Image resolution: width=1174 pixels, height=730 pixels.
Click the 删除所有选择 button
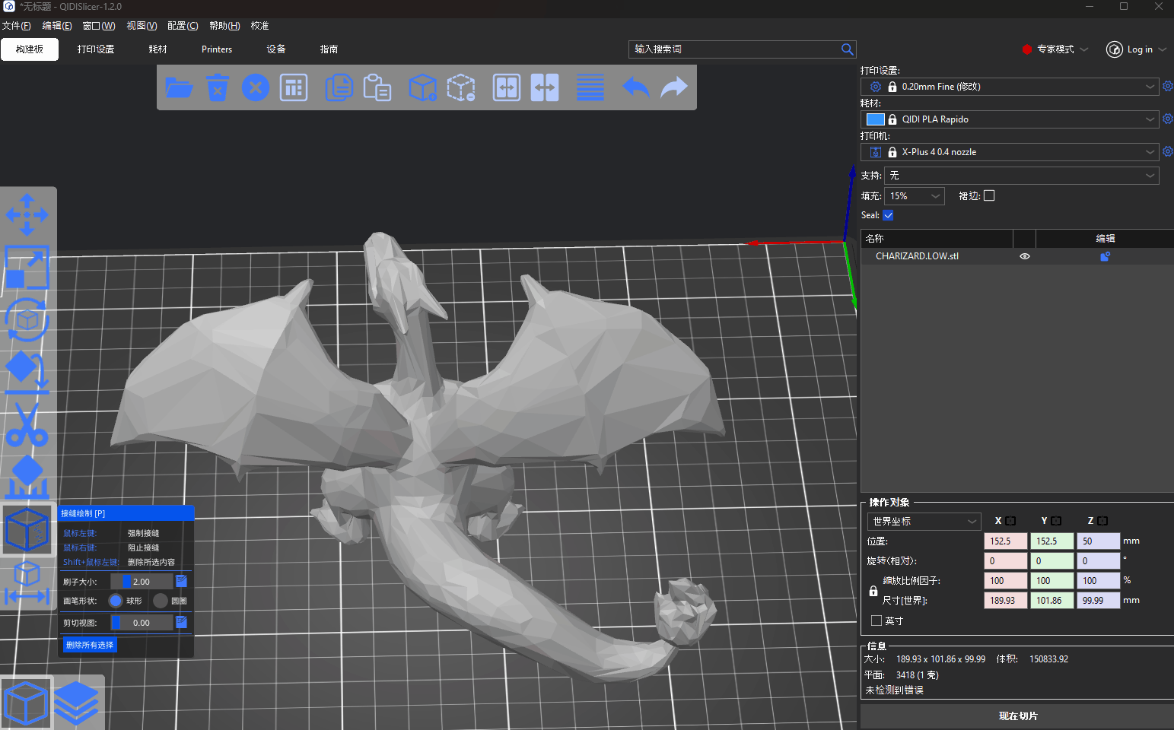click(90, 645)
